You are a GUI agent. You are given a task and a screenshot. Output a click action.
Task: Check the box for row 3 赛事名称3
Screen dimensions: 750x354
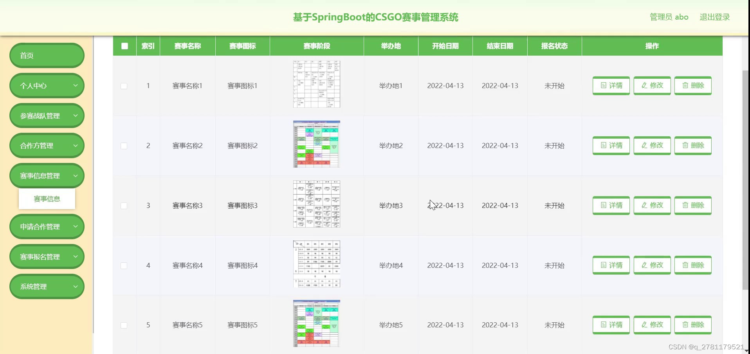(124, 206)
